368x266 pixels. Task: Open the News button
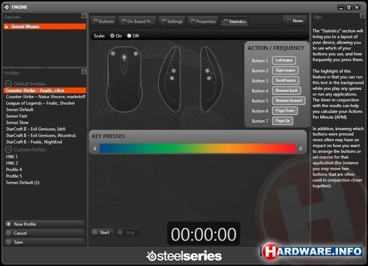point(295,21)
